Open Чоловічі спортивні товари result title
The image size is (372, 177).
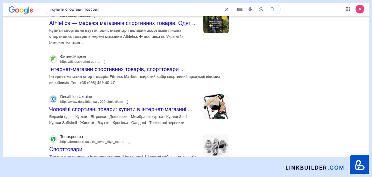pos(121,109)
